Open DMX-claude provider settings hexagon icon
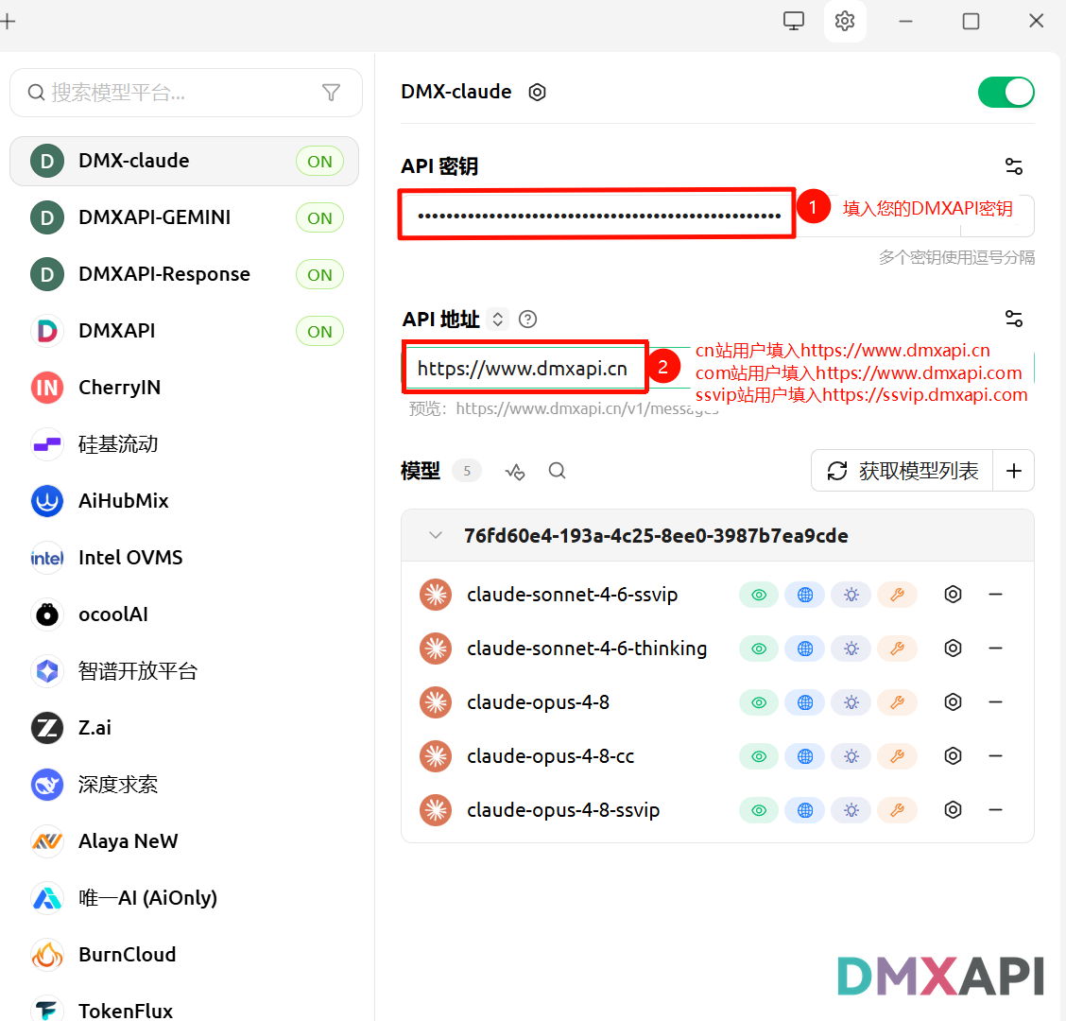The width and height of the screenshot is (1066, 1021). click(537, 92)
